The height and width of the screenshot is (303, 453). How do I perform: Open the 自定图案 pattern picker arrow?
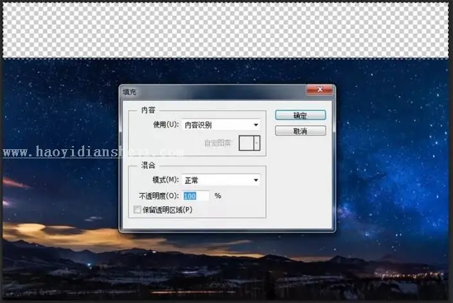point(257,143)
